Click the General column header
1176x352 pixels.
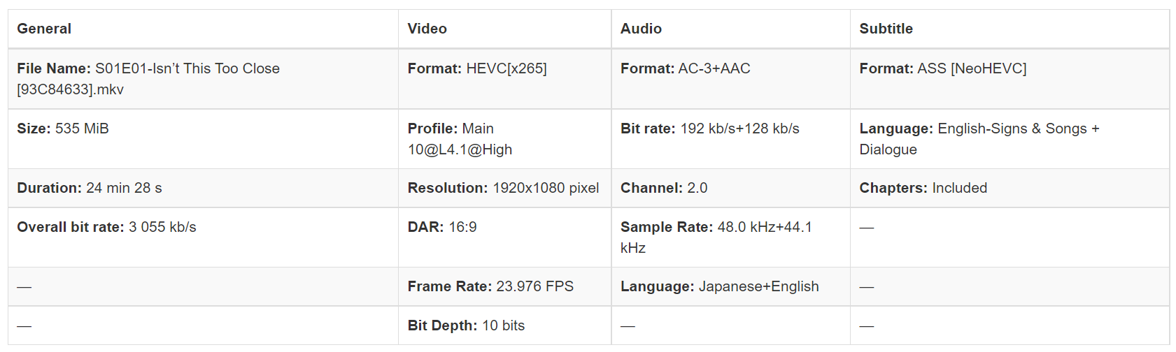coord(203,29)
